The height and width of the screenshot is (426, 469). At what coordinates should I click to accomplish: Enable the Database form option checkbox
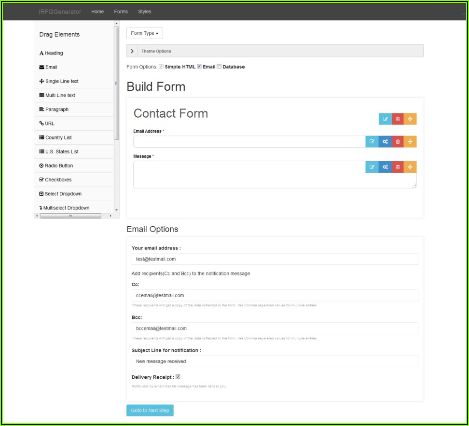[219, 67]
